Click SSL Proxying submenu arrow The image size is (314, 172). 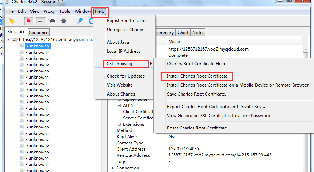[151, 64]
